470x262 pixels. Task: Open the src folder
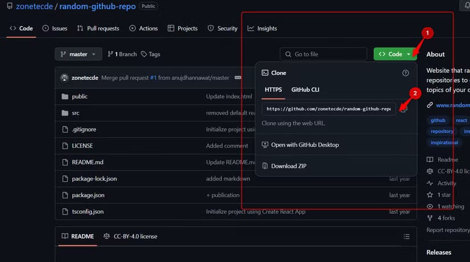pyautogui.click(x=75, y=113)
